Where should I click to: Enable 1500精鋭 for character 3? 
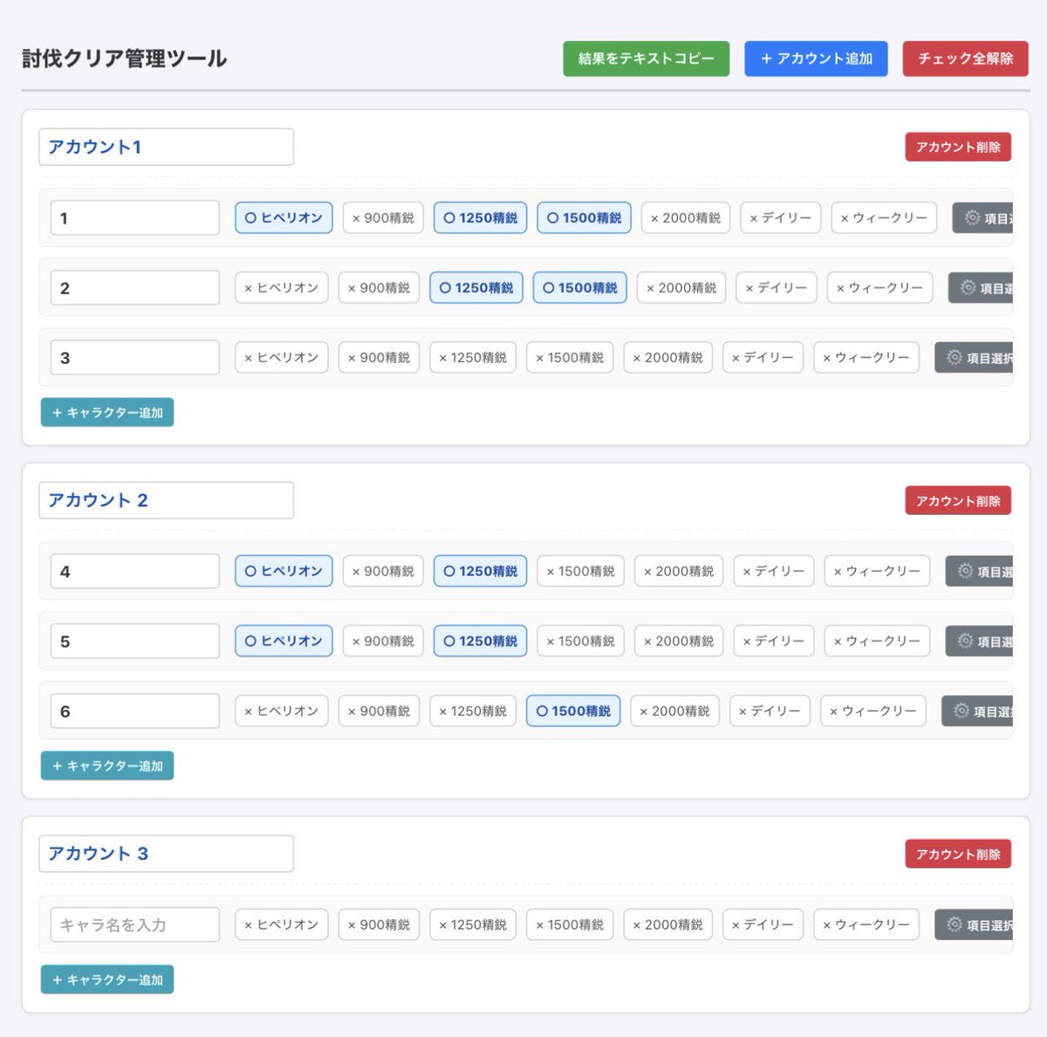[x=570, y=357]
